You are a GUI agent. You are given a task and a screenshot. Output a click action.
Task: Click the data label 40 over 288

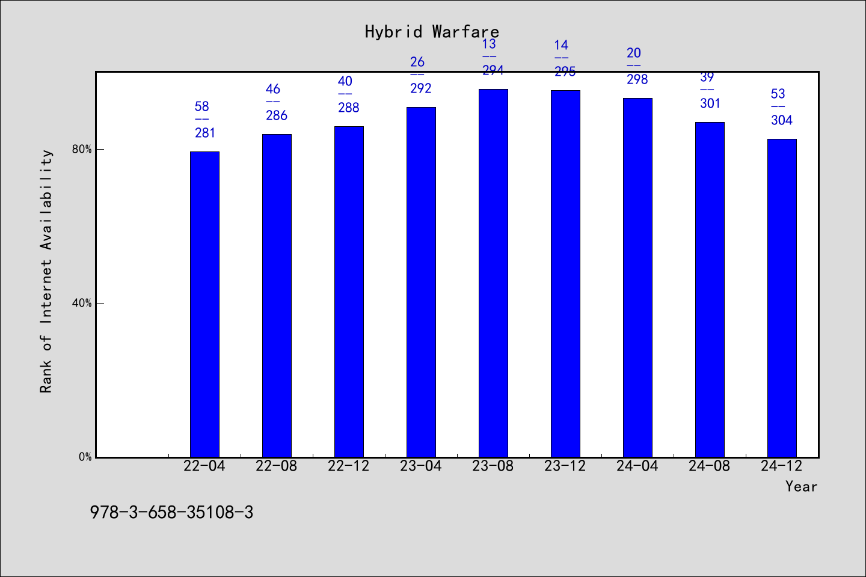(349, 94)
